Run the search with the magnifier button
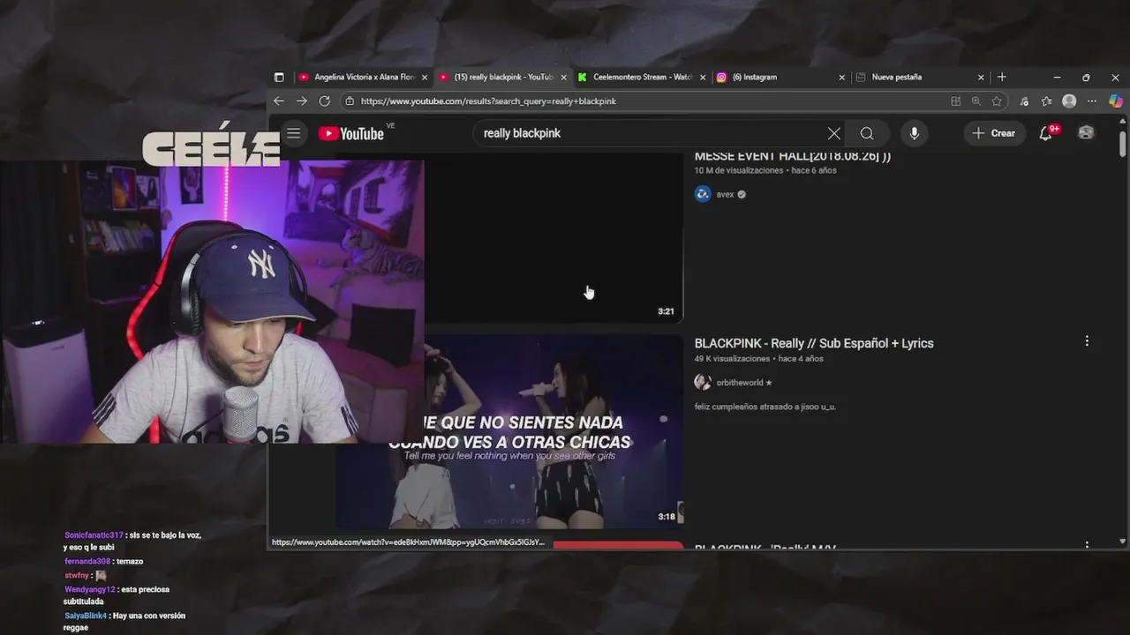1130x635 pixels. click(x=867, y=133)
